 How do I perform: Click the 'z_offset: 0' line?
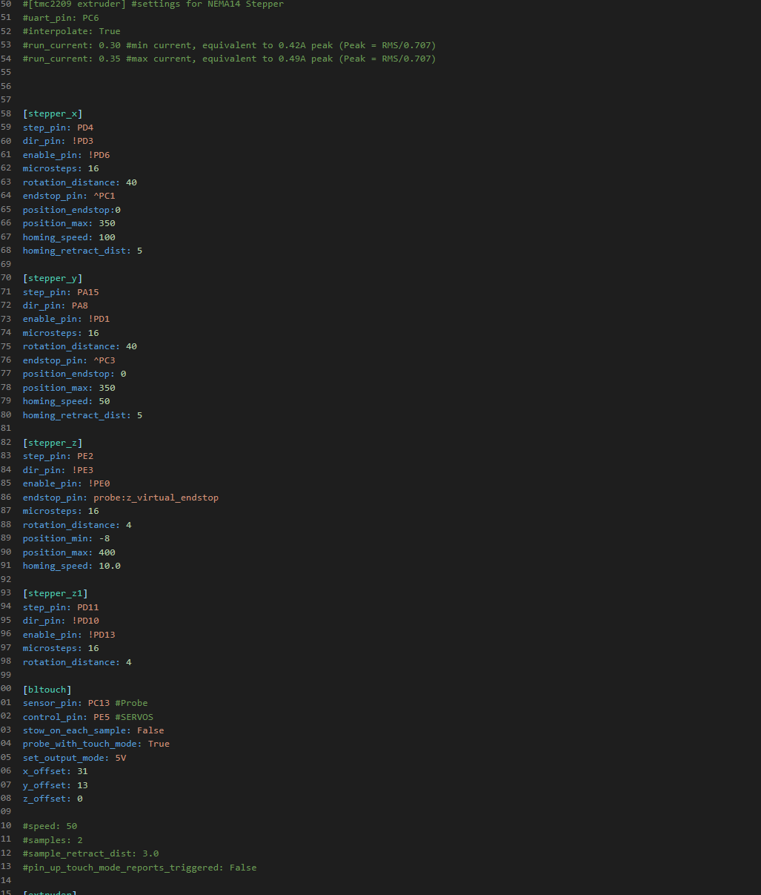click(x=53, y=799)
